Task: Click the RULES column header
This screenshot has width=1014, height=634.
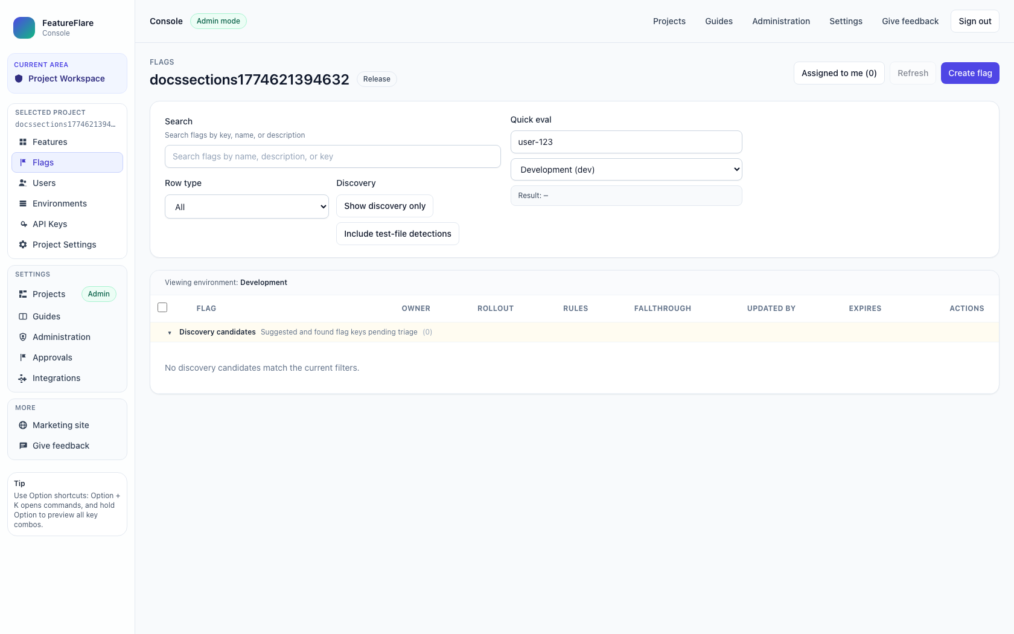Action: coord(576,309)
